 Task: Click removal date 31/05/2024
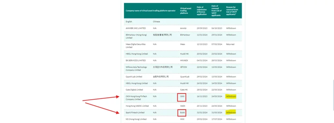coord(217,113)
